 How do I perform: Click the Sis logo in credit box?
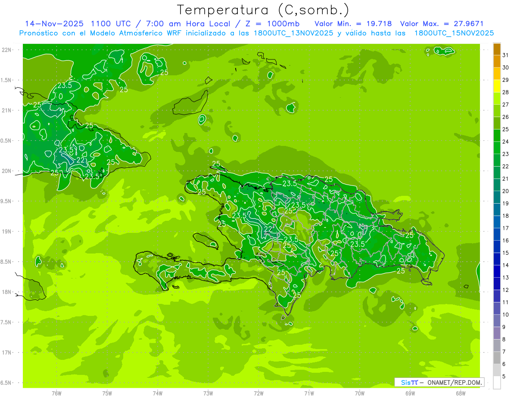[x=409, y=382]
